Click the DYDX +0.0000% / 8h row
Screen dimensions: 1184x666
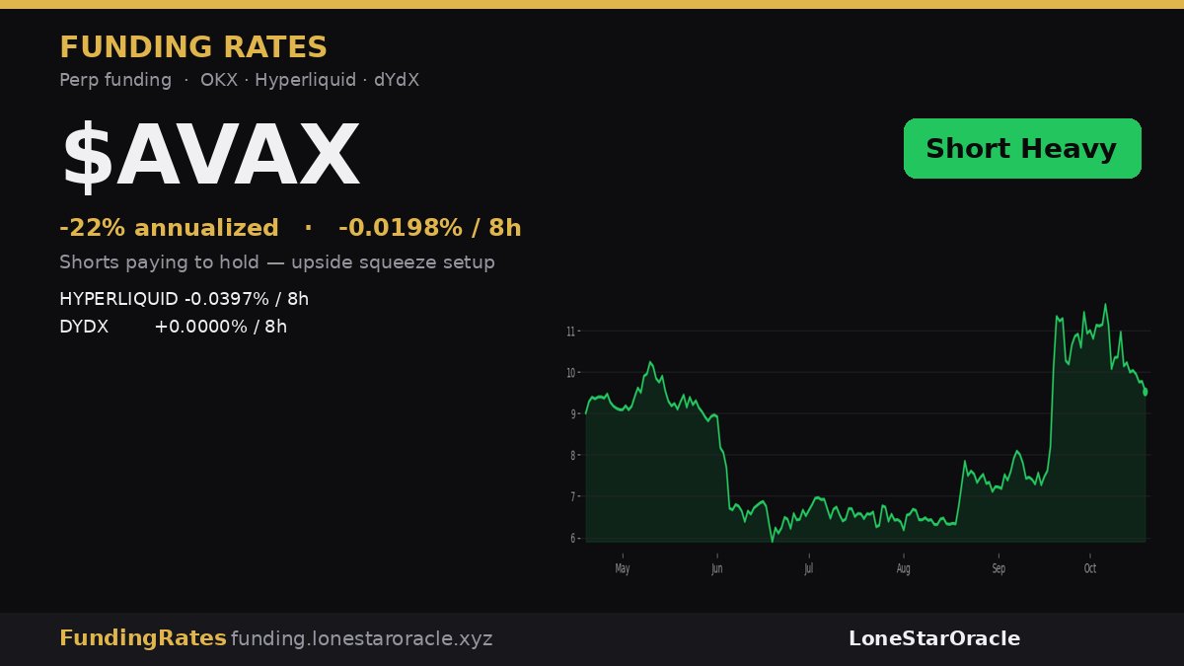tap(173, 327)
